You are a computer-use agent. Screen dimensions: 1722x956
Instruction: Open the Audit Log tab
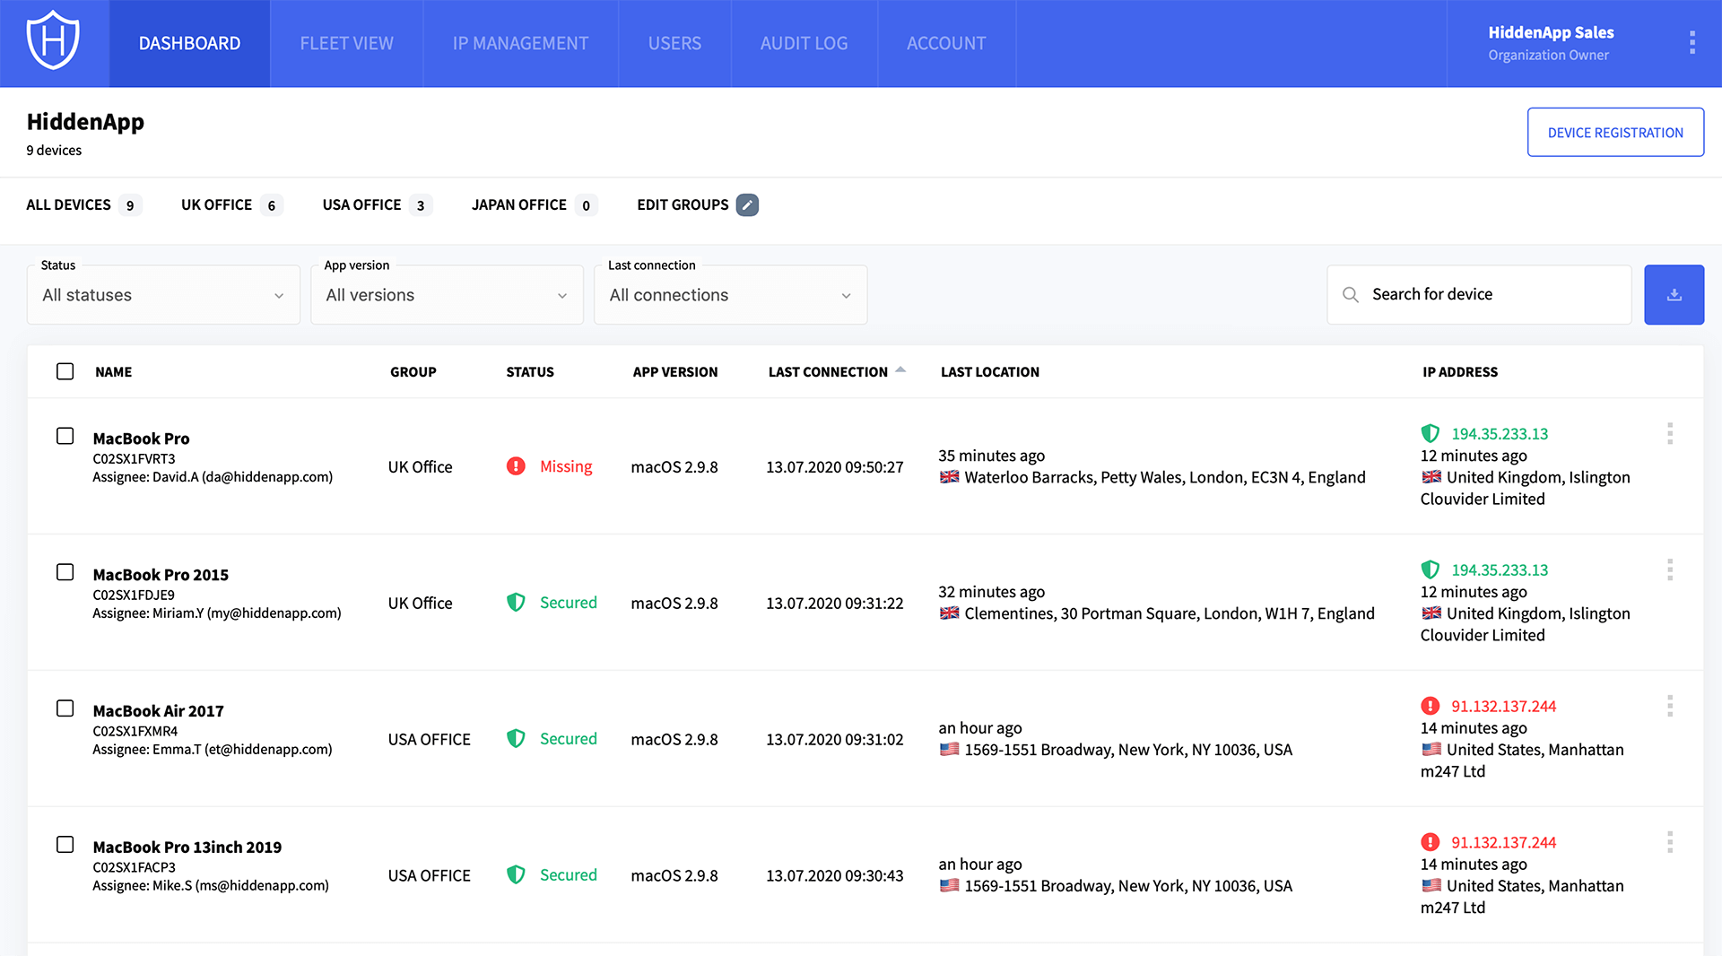pyautogui.click(x=804, y=43)
